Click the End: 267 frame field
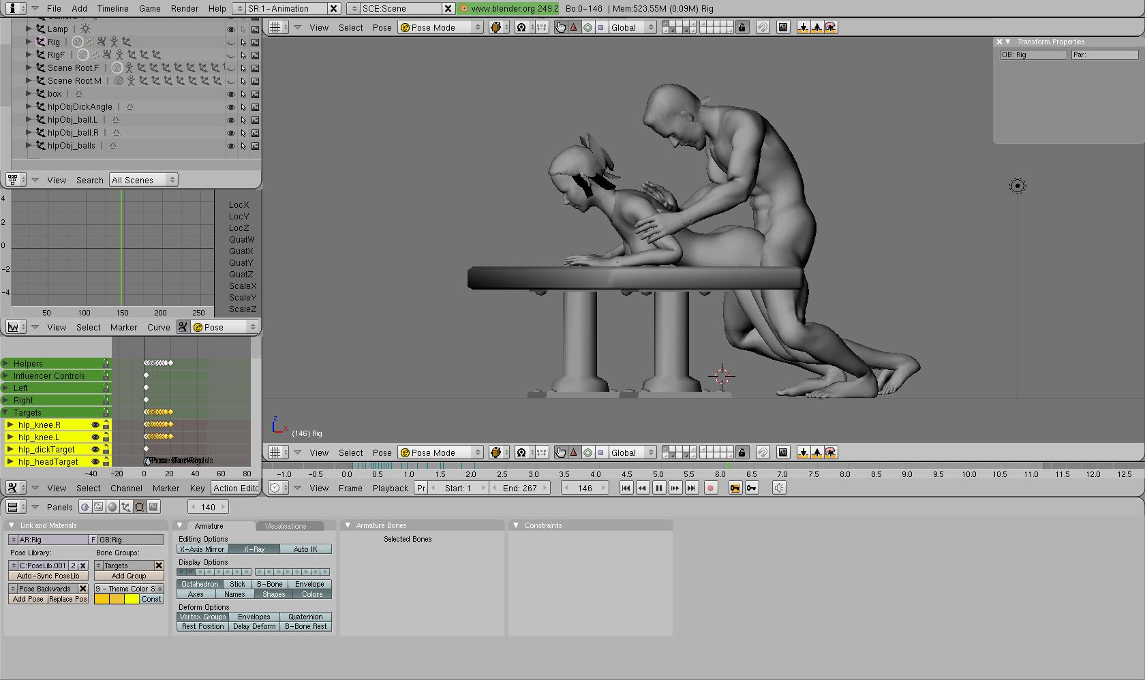 (x=520, y=488)
